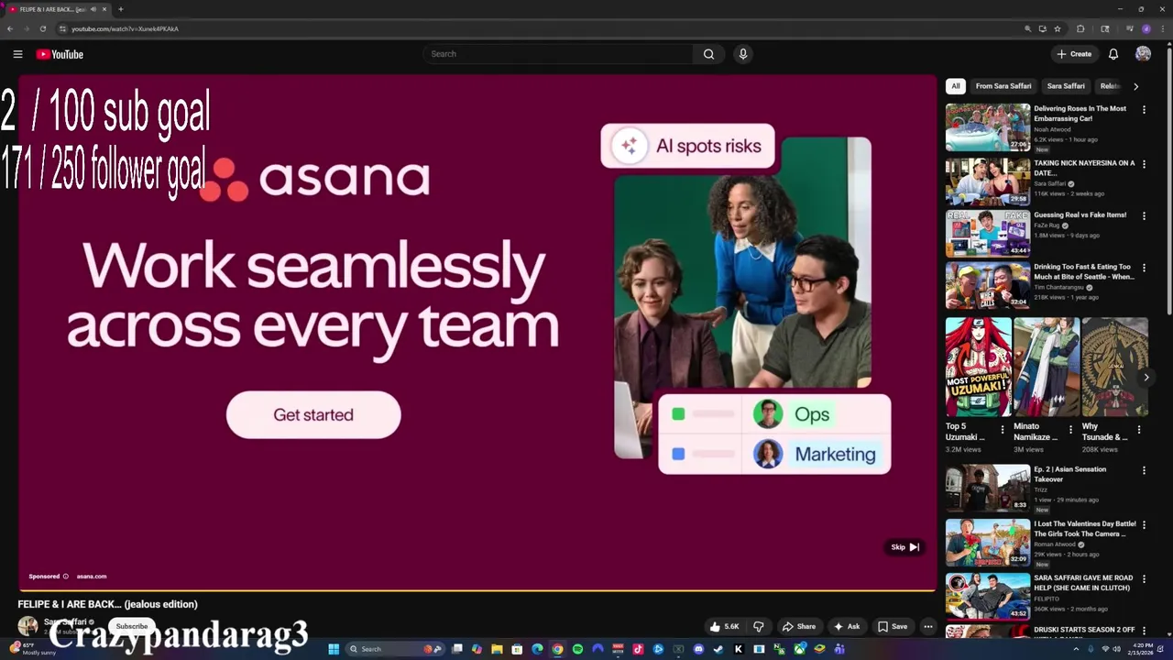Visit the asana.com sponsor link
The height and width of the screenshot is (660, 1173).
pyautogui.click(x=92, y=577)
